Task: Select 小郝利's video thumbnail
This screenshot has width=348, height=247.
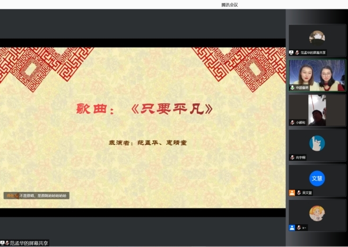Action: pos(317,109)
